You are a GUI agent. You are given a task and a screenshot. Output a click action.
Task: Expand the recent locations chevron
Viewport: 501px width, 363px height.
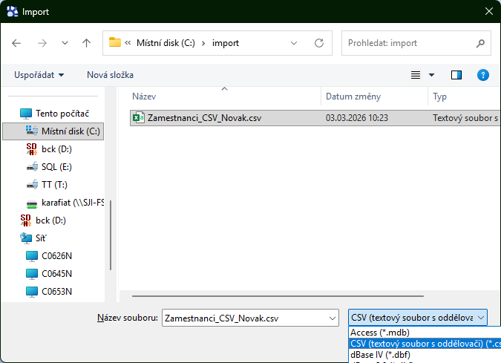coord(65,43)
